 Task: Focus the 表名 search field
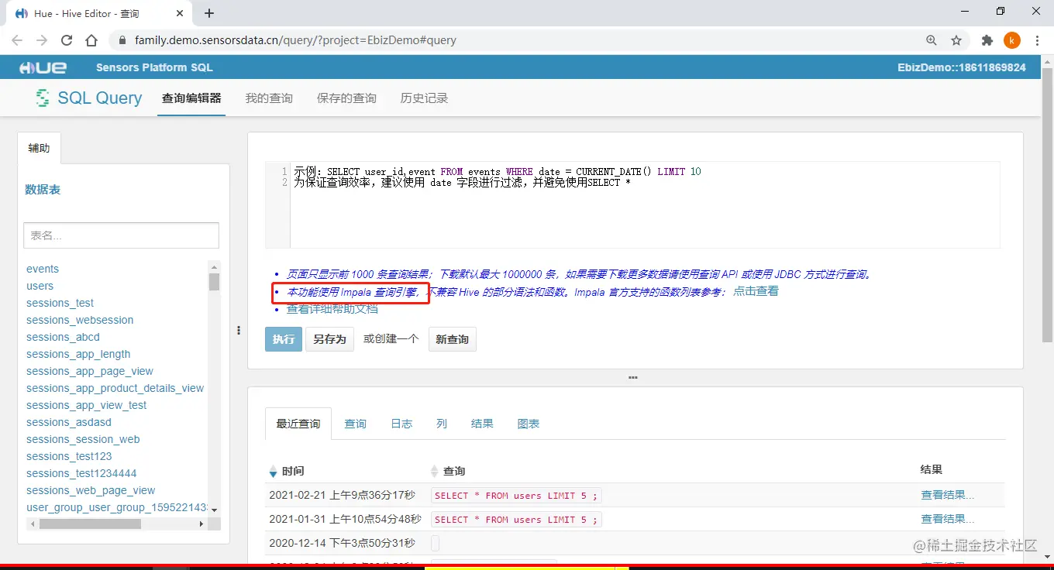122,235
